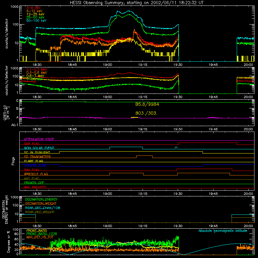Click the 0.3-0.8 MeV legend entry
Screen dimensions: 258x258
(37, 73)
